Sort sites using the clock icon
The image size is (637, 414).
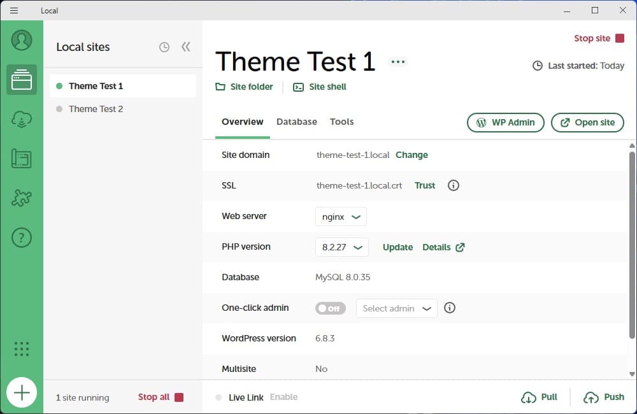[x=164, y=47]
